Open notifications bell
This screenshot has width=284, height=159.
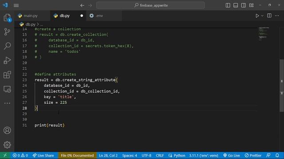point(277,155)
